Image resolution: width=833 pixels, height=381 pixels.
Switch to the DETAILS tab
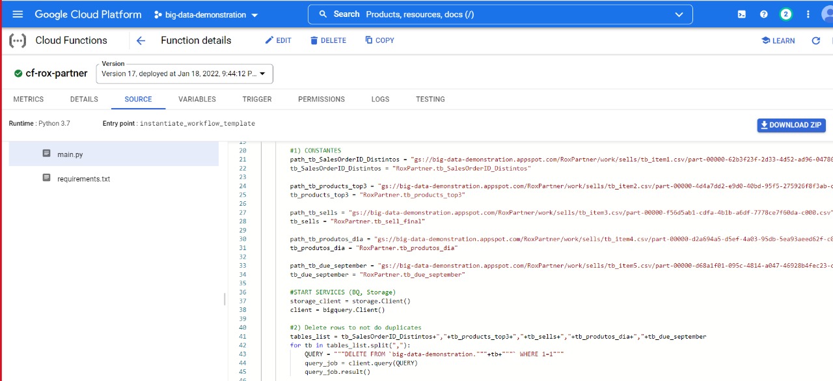pyautogui.click(x=84, y=99)
